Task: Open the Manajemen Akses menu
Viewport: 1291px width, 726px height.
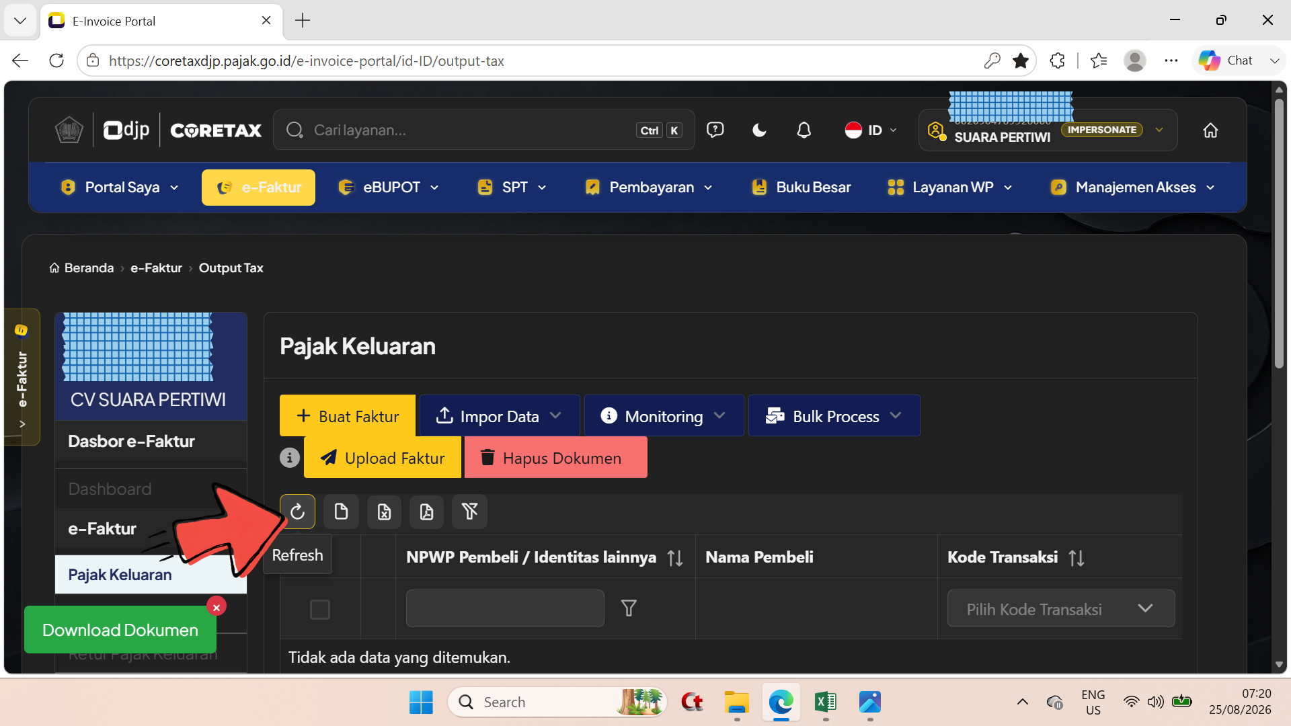Action: (x=1133, y=188)
